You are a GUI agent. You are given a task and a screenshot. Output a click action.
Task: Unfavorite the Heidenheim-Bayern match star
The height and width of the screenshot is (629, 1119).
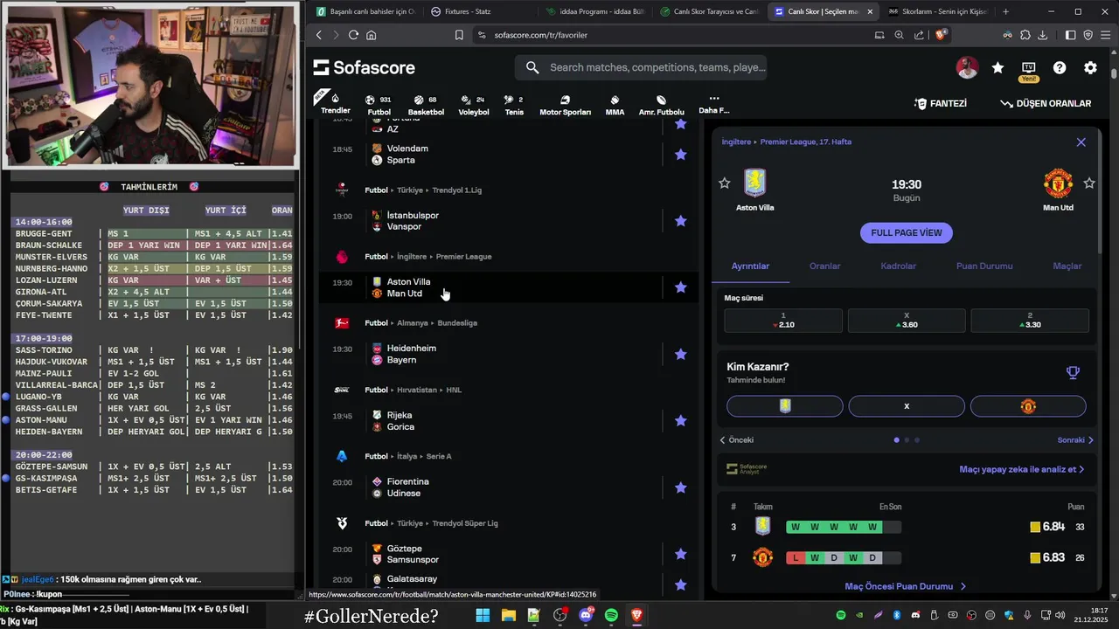click(681, 354)
